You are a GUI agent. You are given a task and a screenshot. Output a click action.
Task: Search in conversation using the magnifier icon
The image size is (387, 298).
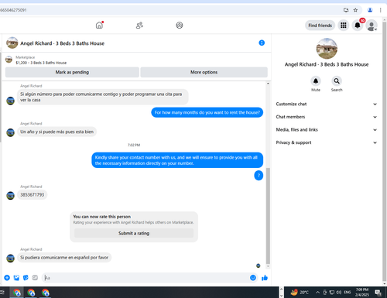pos(337,81)
